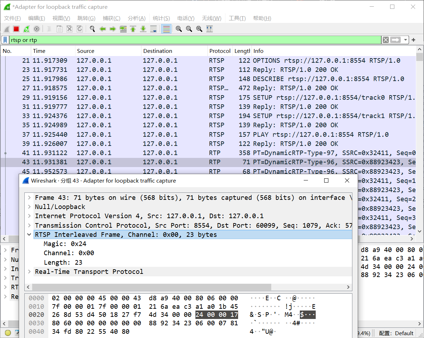The image size is (424, 338).
Task: Open the 电话(Y) menu
Action: (186, 18)
